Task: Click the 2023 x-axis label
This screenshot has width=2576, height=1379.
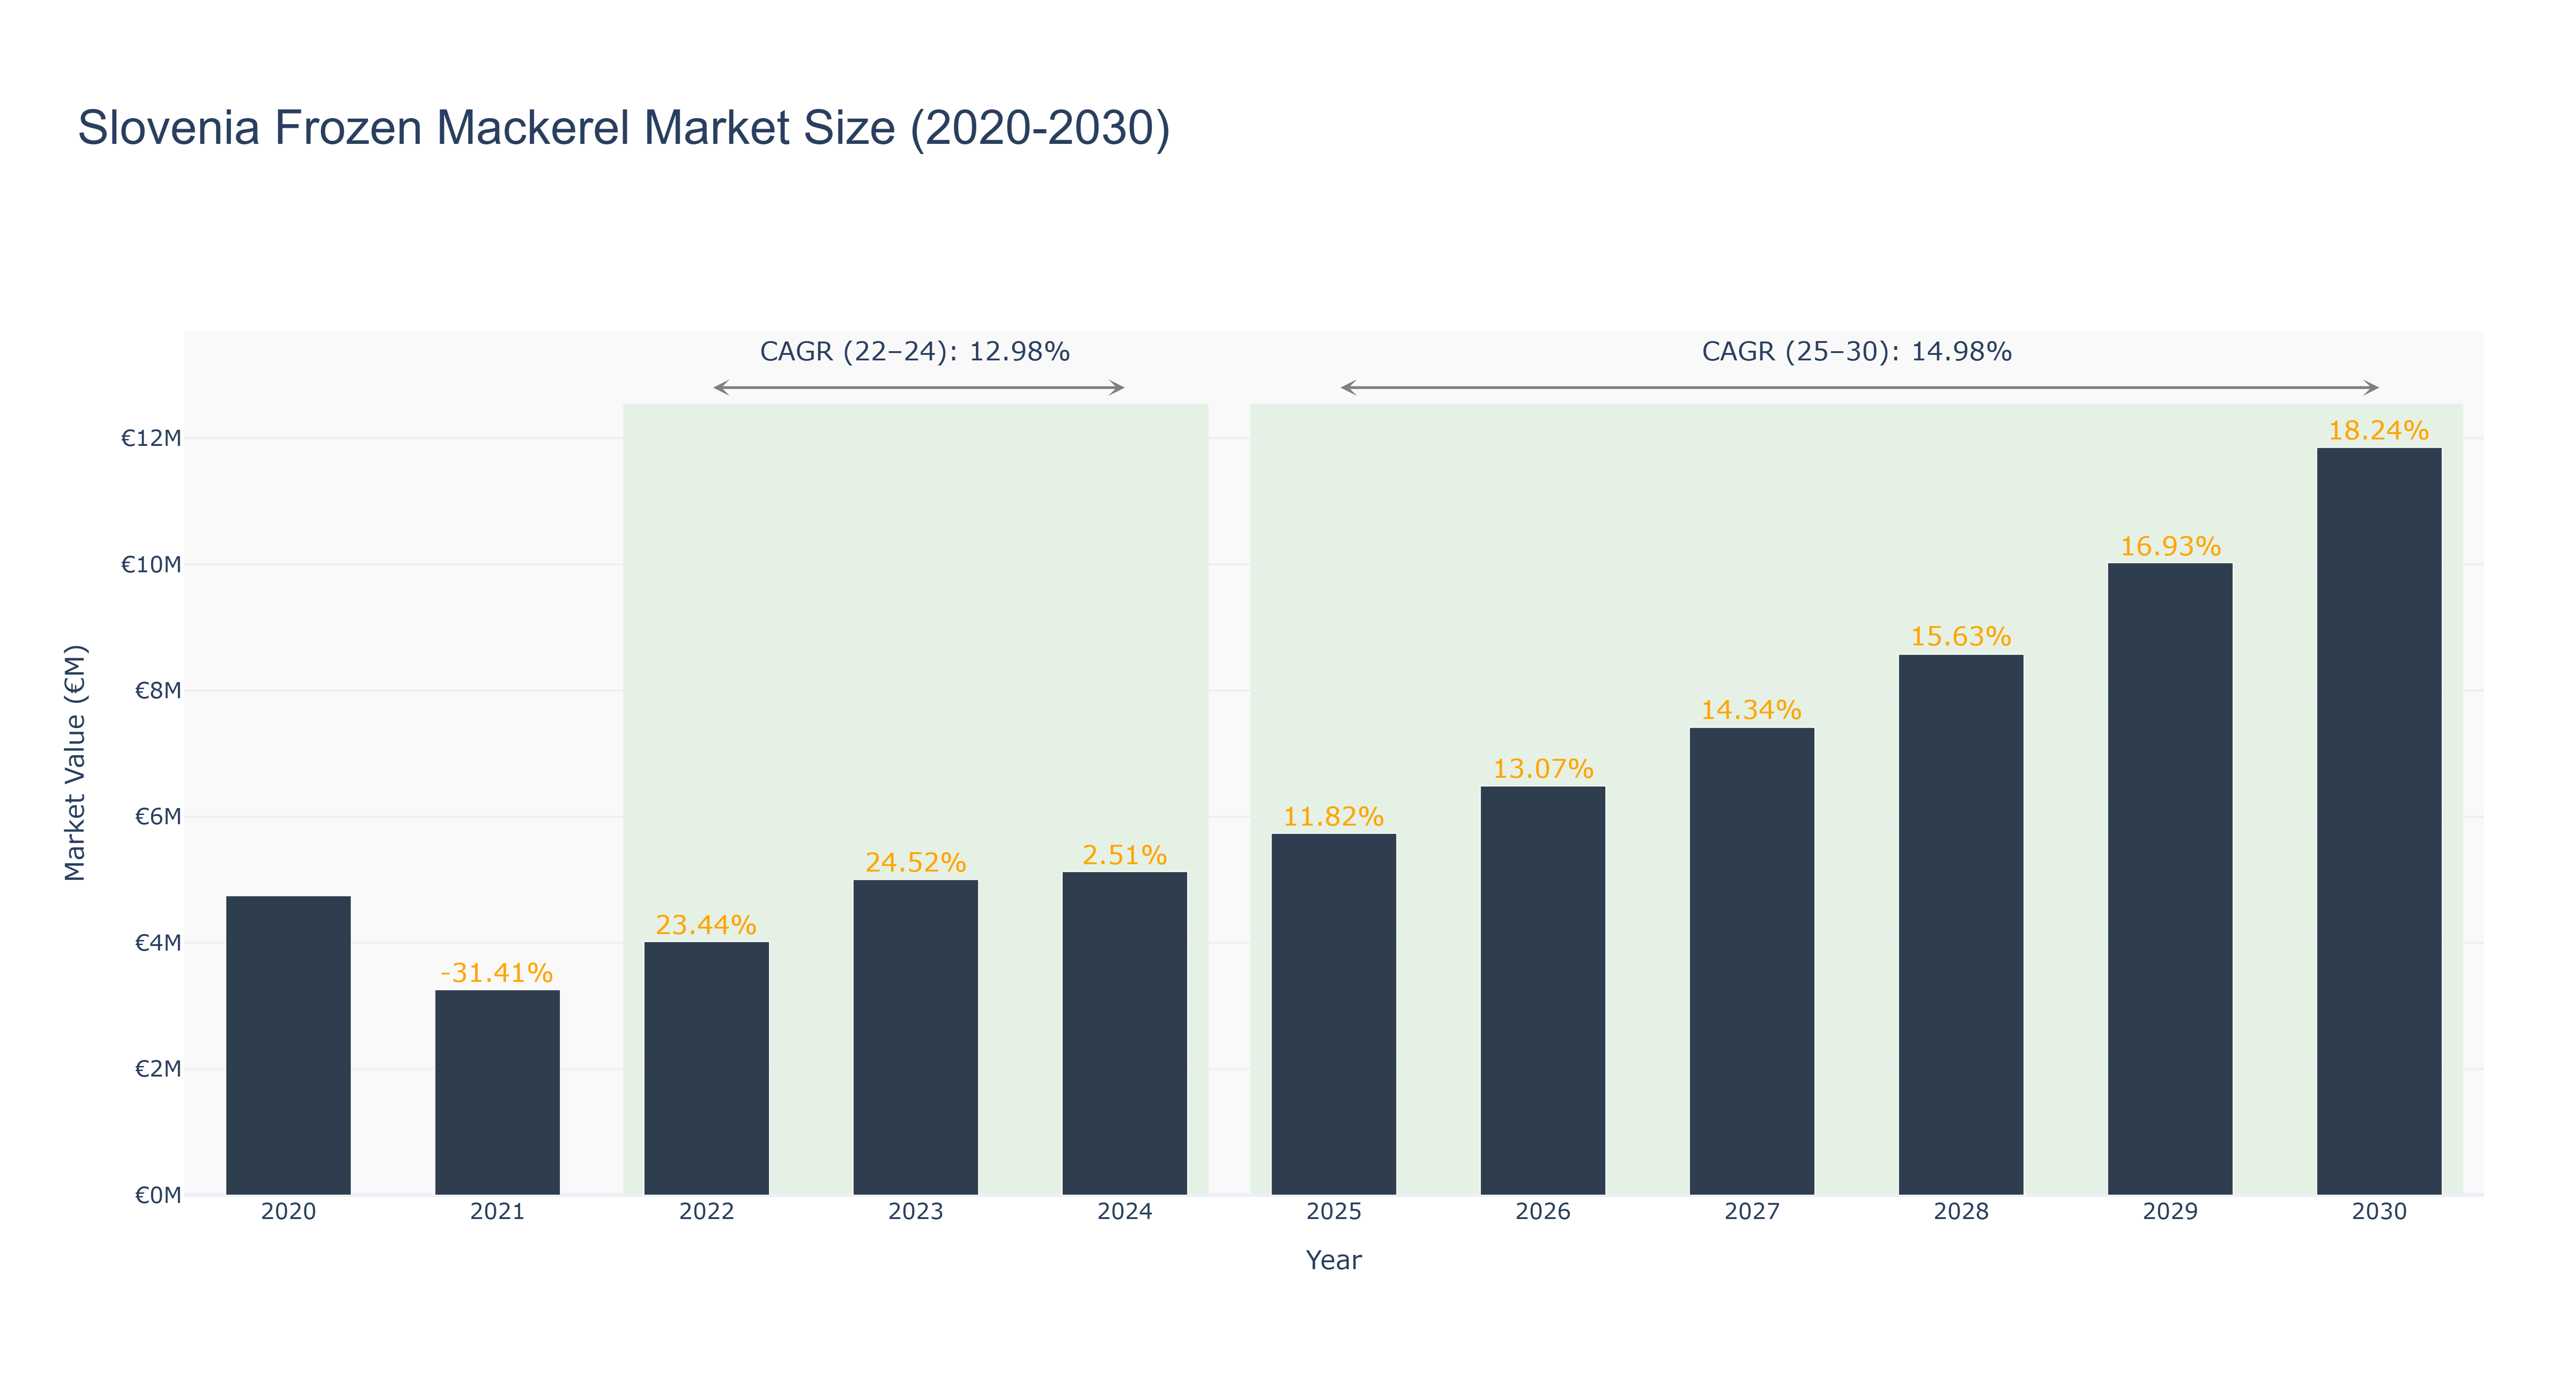Action: click(x=916, y=1211)
